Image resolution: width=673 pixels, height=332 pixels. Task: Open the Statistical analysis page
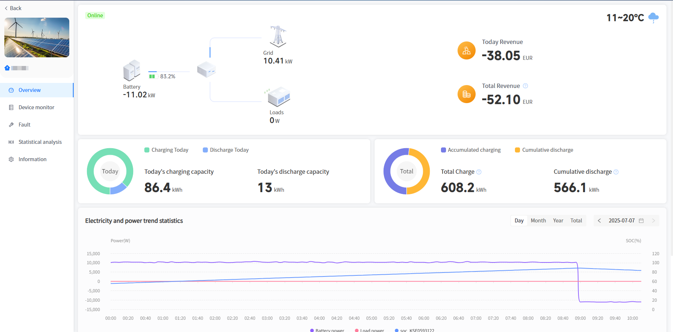coord(40,142)
